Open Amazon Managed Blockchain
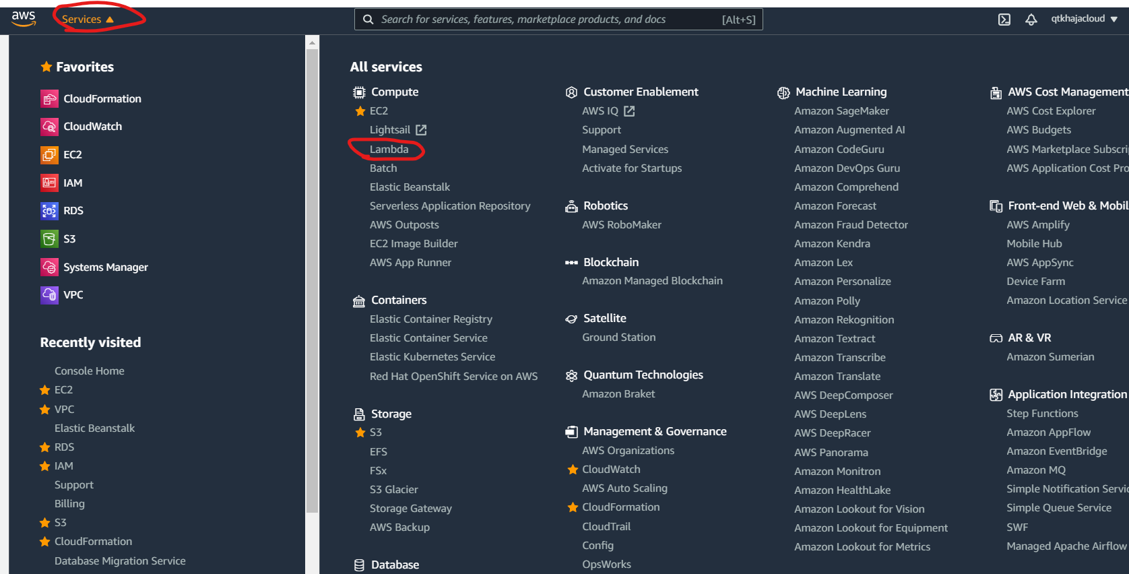Screen dimensions: 1129x574 pos(652,281)
